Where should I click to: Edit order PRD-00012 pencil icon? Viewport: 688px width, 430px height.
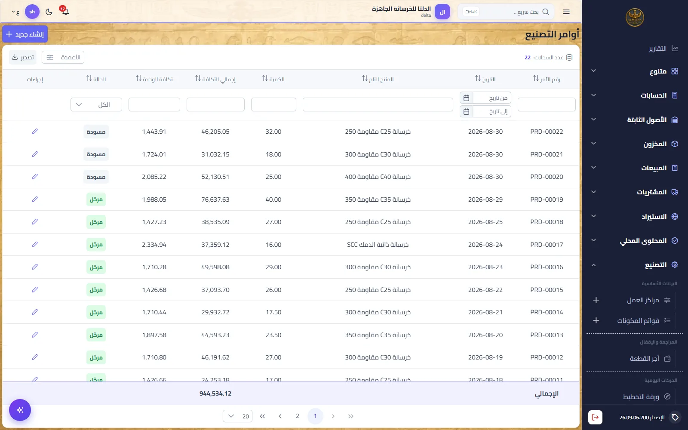35,357
